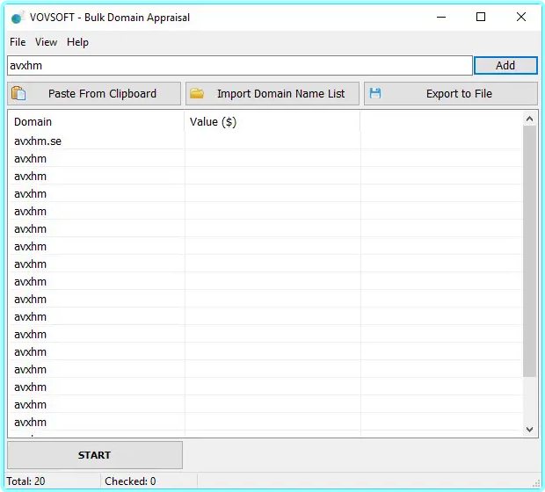
Task: Select the avxhm.se row
Action: point(265,141)
